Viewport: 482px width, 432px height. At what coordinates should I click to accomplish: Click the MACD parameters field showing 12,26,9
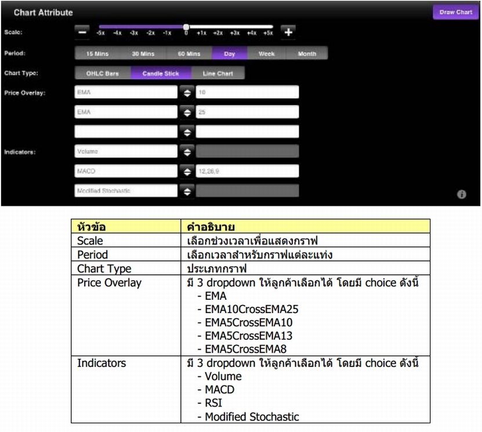click(x=248, y=170)
